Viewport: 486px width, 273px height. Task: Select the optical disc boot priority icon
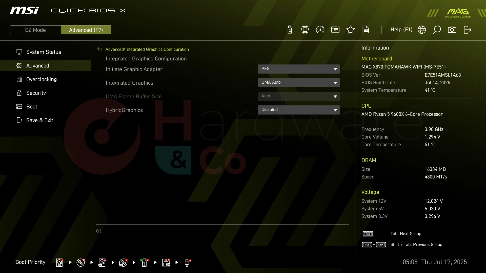pos(81,262)
